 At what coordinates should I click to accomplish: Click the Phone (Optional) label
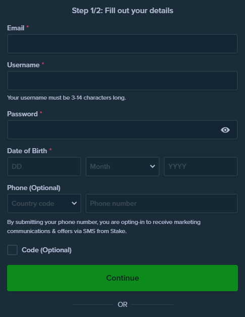coord(34,188)
